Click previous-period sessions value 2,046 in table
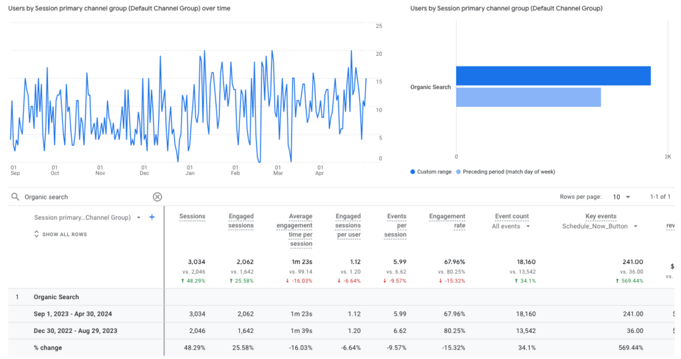681x359 pixels. click(196, 331)
